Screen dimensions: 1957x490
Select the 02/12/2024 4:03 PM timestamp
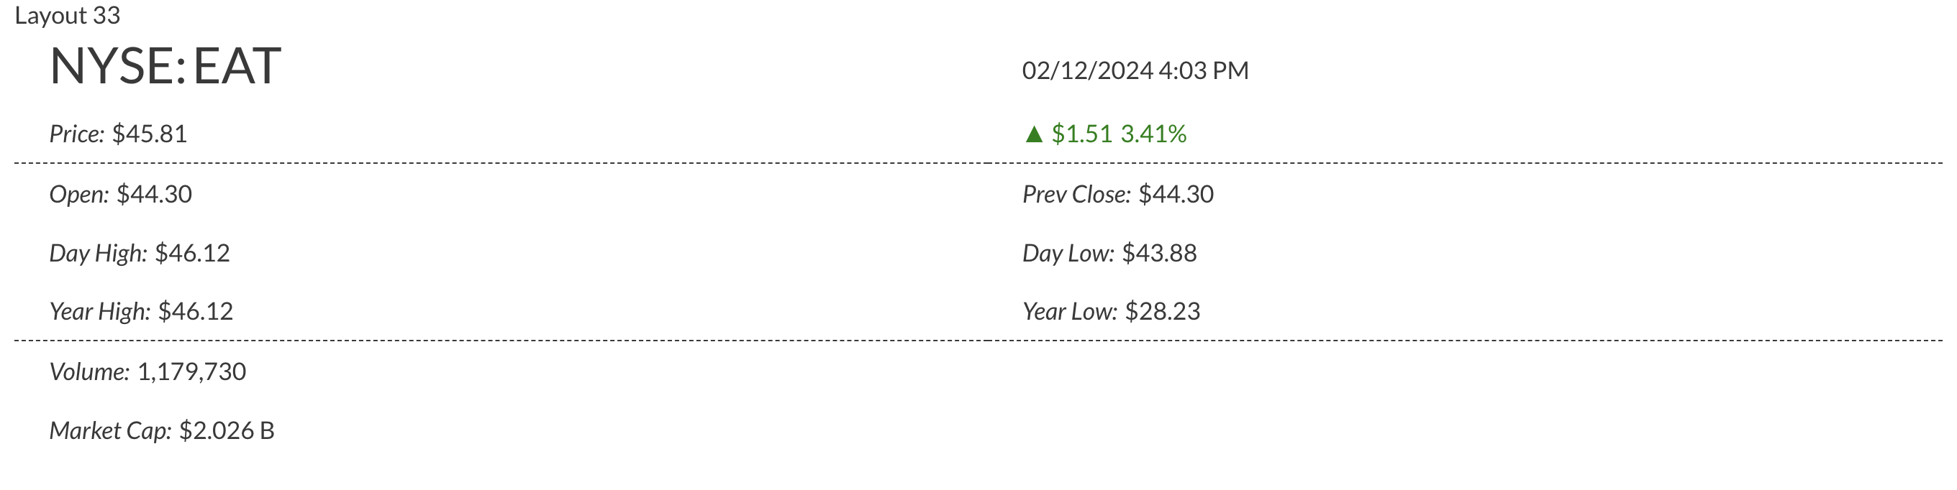(x=1135, y=70)
